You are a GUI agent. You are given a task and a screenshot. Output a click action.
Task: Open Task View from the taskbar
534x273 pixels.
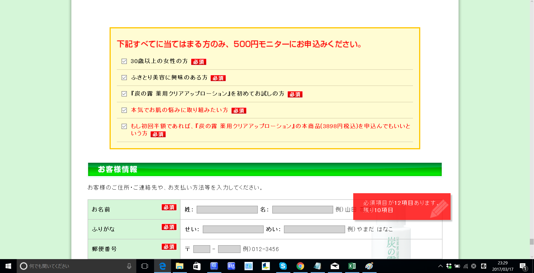[145, 266]
